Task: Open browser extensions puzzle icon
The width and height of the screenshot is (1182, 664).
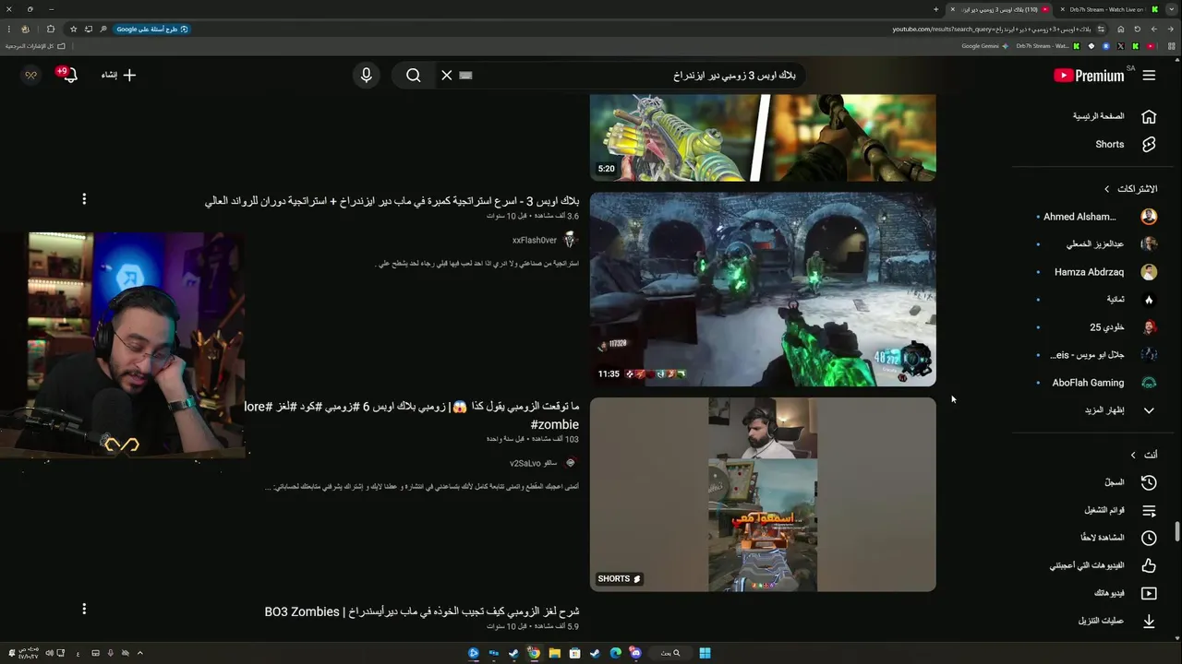Action: coord(51,29)
